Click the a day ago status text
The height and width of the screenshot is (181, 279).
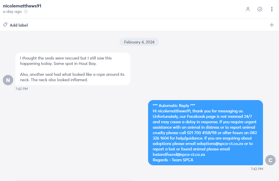tap(12, 11)
